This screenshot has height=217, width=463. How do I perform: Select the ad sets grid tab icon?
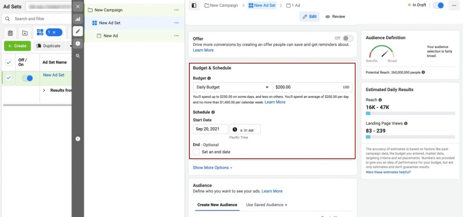click(40, 32)
